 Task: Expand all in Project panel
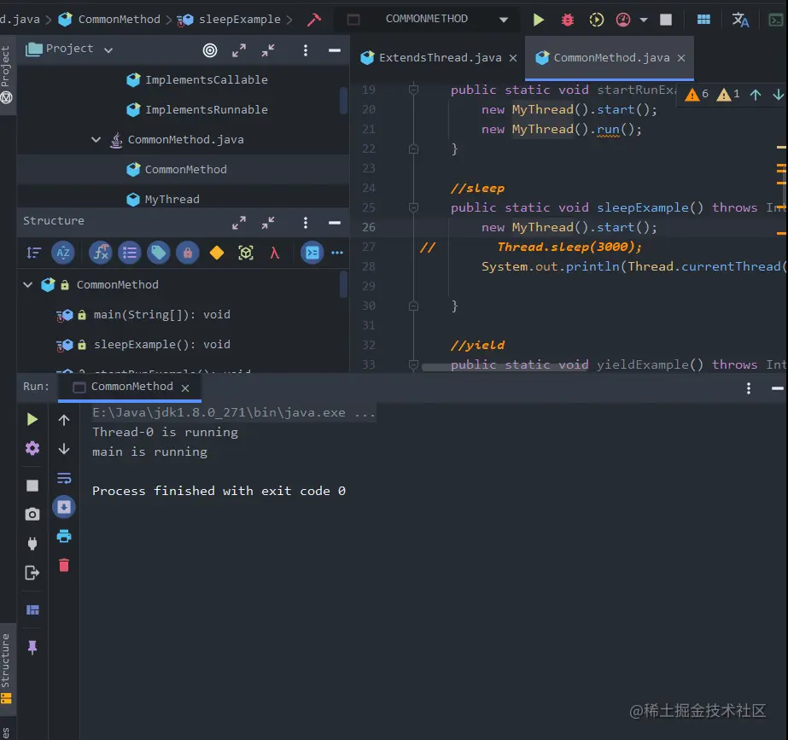click(239, 50)
